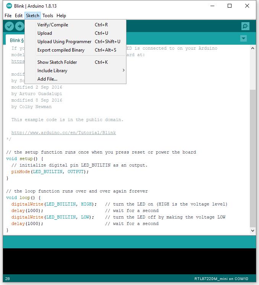This screenshot has width=259, height=285.
Task: Switch to the Blink sketch tab
Action: (x=16, y=40)
